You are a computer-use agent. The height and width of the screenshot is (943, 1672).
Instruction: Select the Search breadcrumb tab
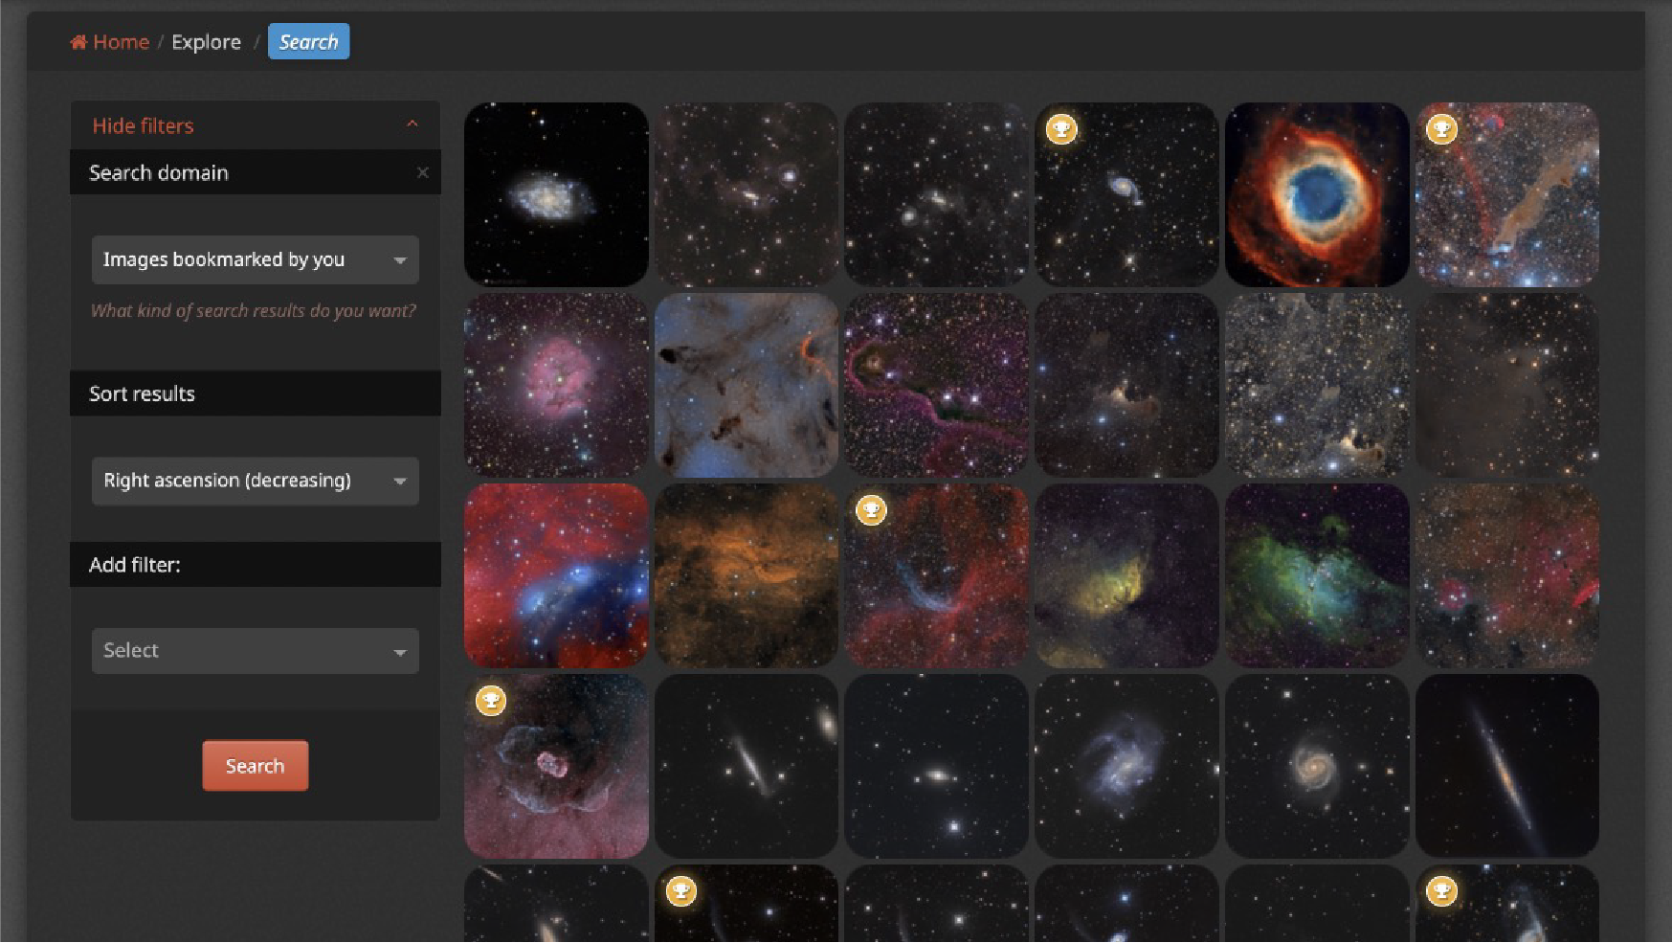coord(308,42)
